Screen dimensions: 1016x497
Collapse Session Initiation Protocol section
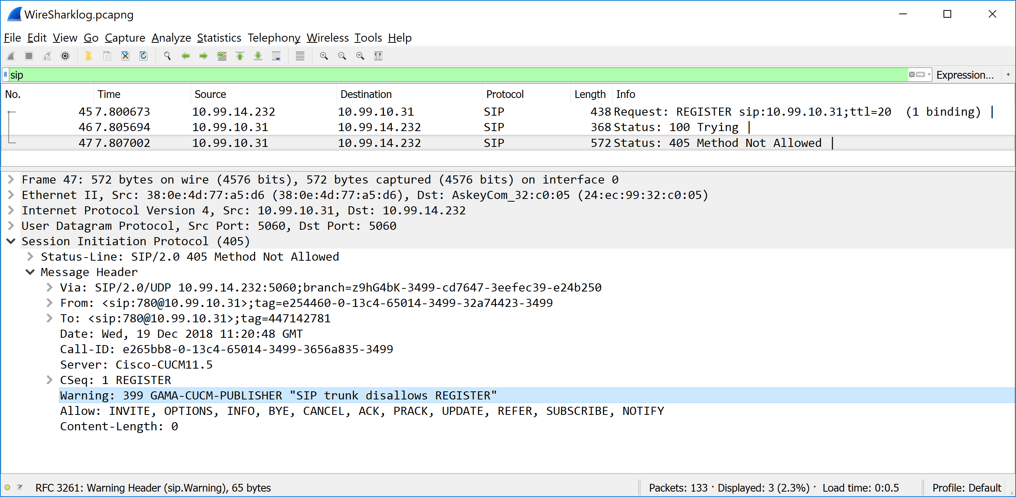coord(11,241)
